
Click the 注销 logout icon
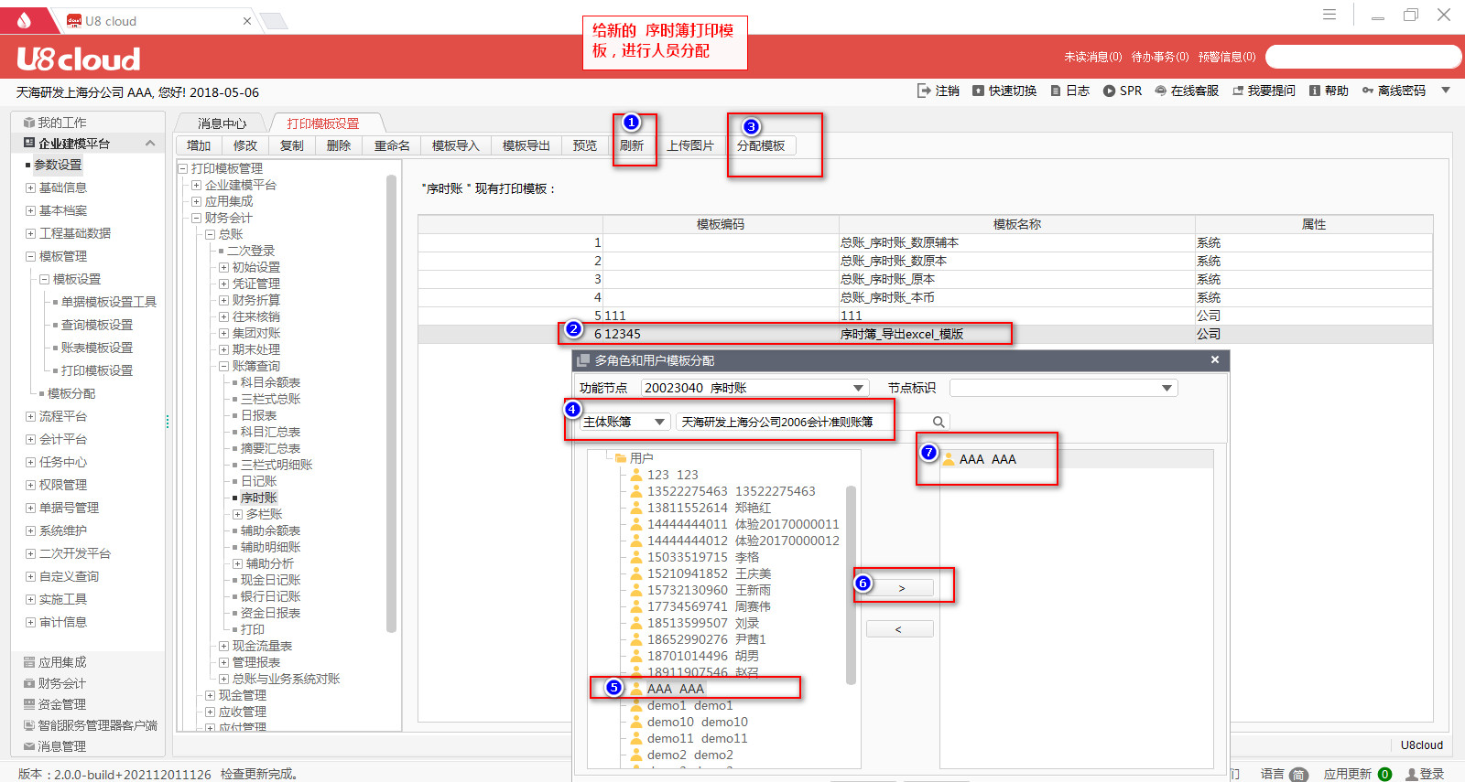(x=924, y=91)
